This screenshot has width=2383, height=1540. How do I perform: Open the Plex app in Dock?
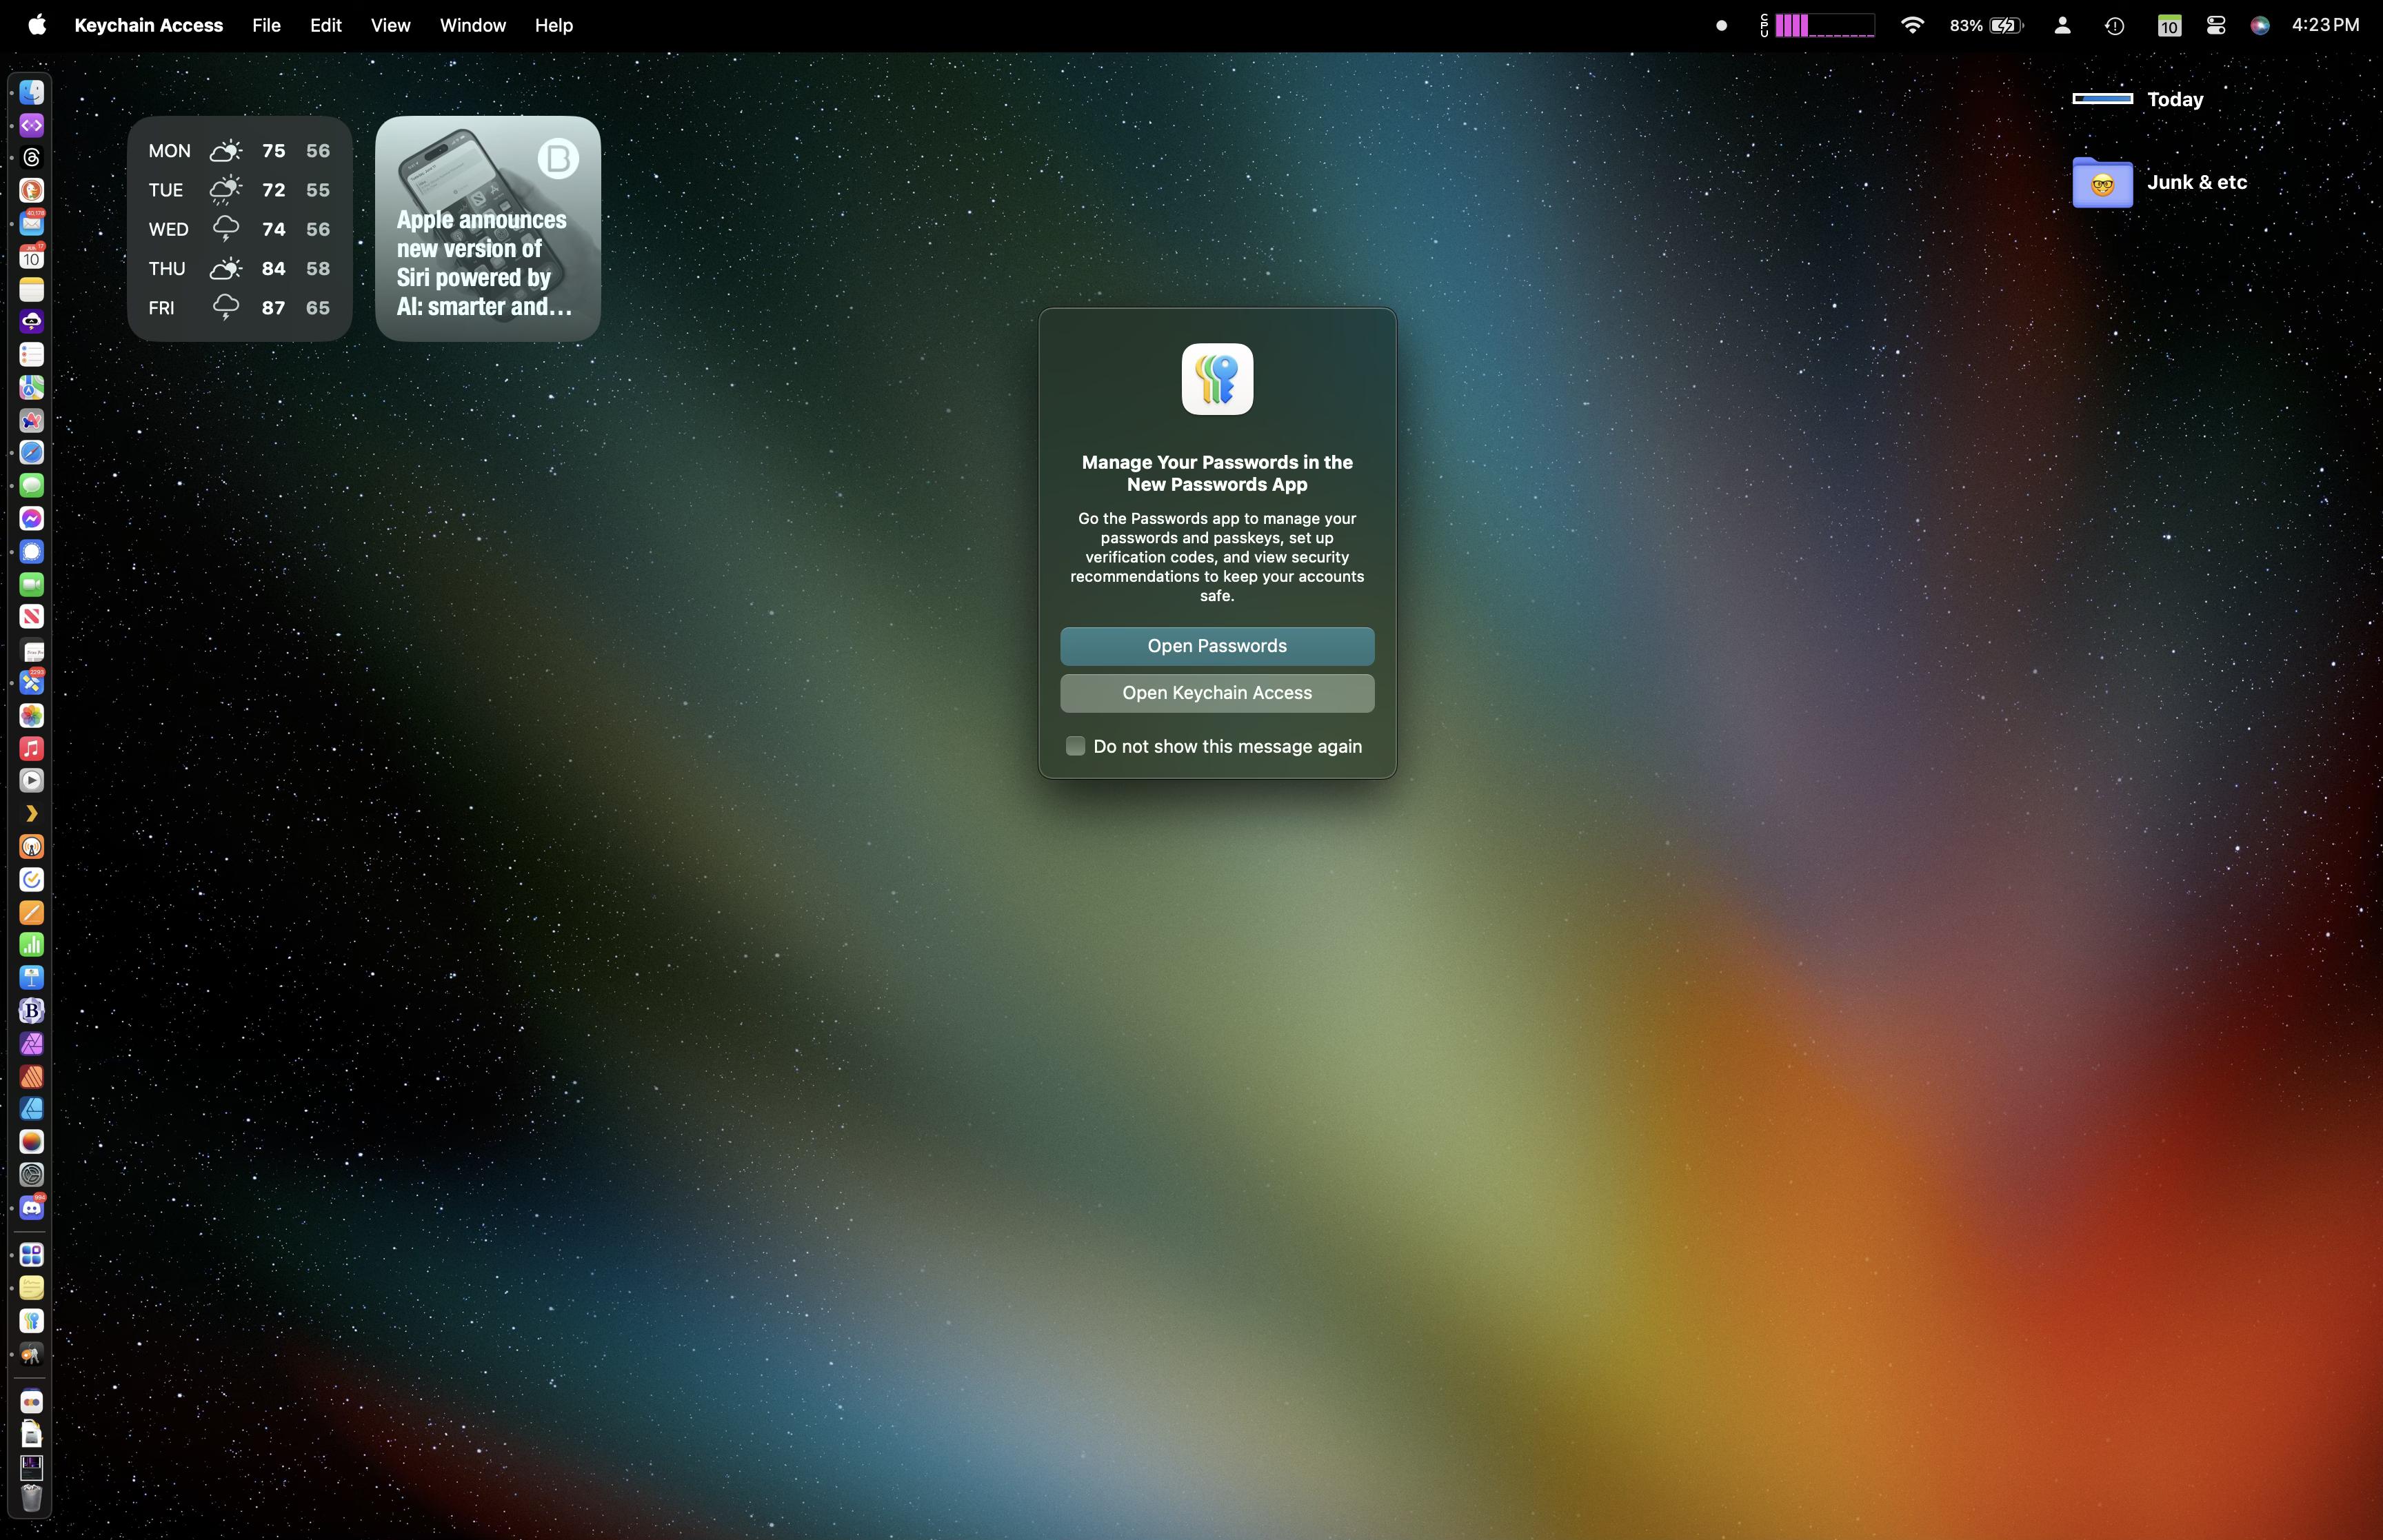click(32, 813)
